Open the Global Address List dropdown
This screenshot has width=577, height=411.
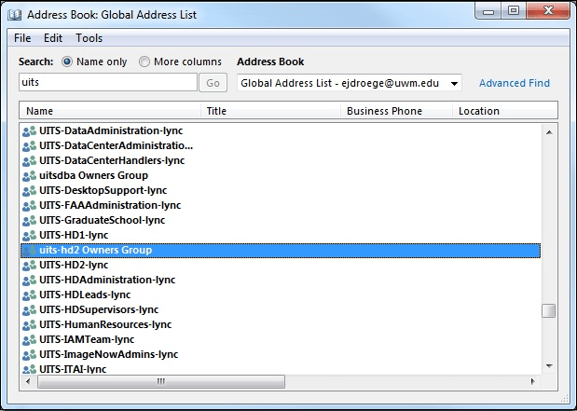point(350,83)
